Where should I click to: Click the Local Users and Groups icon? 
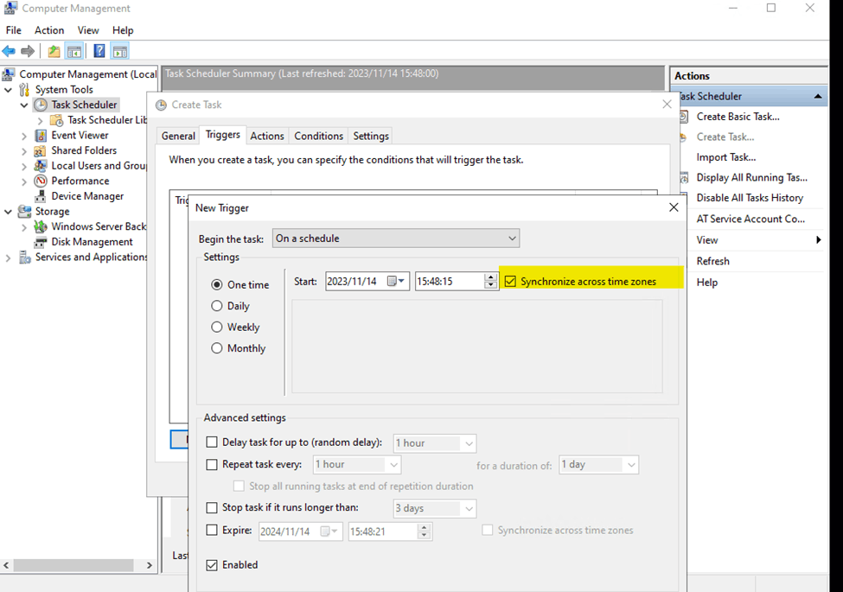point(41,165)
